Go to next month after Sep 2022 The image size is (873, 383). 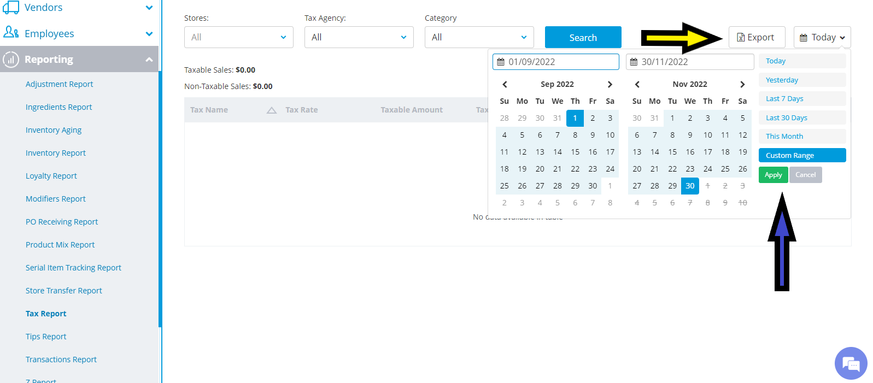tap(610, 84)
